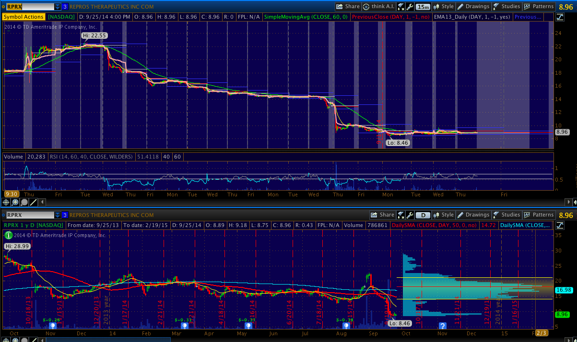This screenshot has width=577, height=342.
Task: Toggle scale icon on top chart axis
Action: [560, 17]
